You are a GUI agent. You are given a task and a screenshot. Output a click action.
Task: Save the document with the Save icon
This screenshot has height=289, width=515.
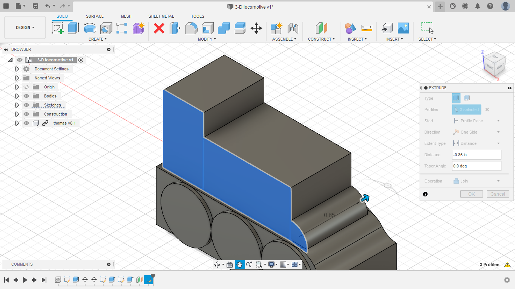35,6
